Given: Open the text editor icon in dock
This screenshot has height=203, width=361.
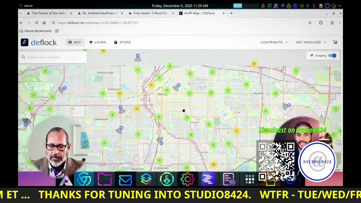Looking at the screenshot, I should click(x=208, y=179).
